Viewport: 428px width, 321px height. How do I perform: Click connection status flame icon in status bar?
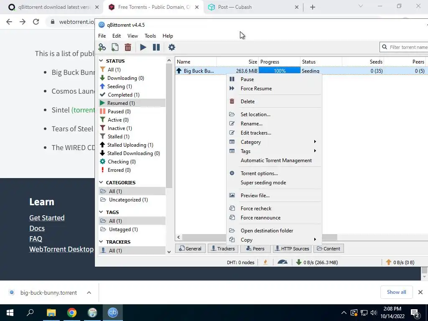(x=265, y=262)
